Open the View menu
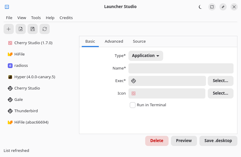This screenshot has height=157, width=241. 22,18
